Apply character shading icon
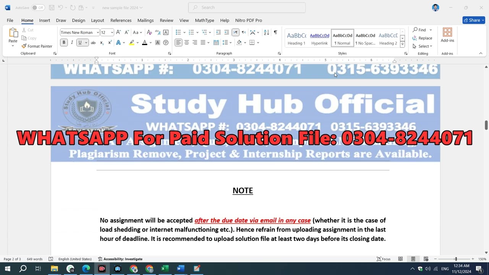Image resolution: width=489 pixels, height=275 pixels. tap(157, 42)
